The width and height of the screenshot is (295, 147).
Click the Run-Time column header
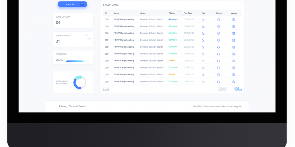(x=188, y=13)
